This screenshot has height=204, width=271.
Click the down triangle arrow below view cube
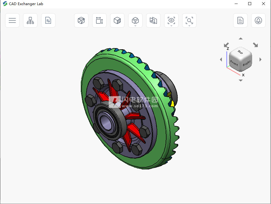pyautogui.click(x=241, y=81)
